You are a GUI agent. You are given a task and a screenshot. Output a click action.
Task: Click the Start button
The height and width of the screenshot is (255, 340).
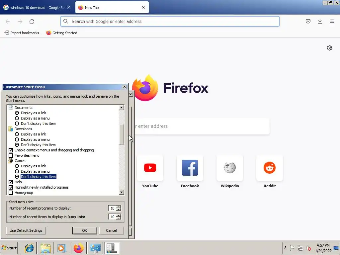pyautogui.click(x=9, y=248)
